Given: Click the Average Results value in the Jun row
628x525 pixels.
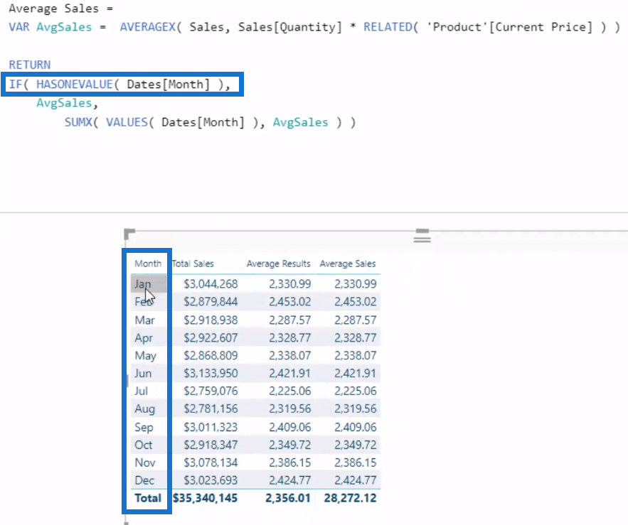Looking at the screenshot, I should 289,373.
